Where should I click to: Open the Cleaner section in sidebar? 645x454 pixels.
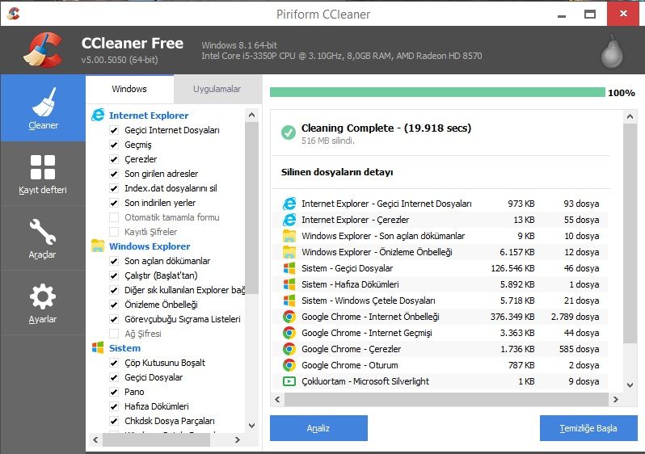coord(43,108)
